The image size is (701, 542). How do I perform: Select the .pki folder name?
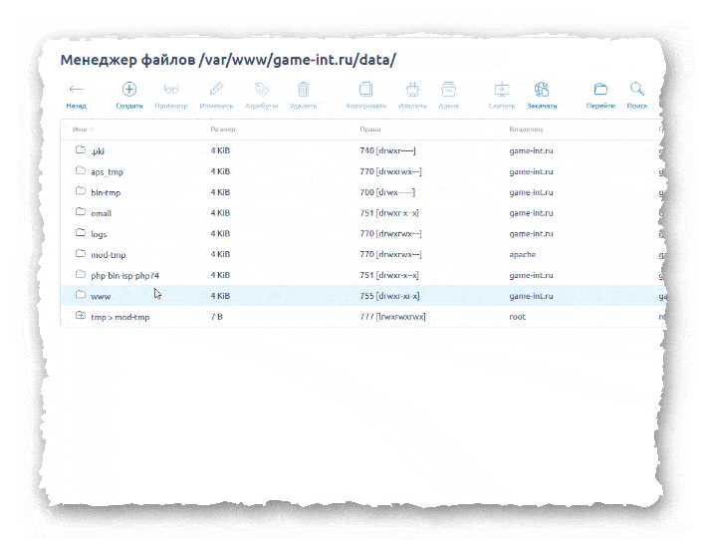pos(98,151)
